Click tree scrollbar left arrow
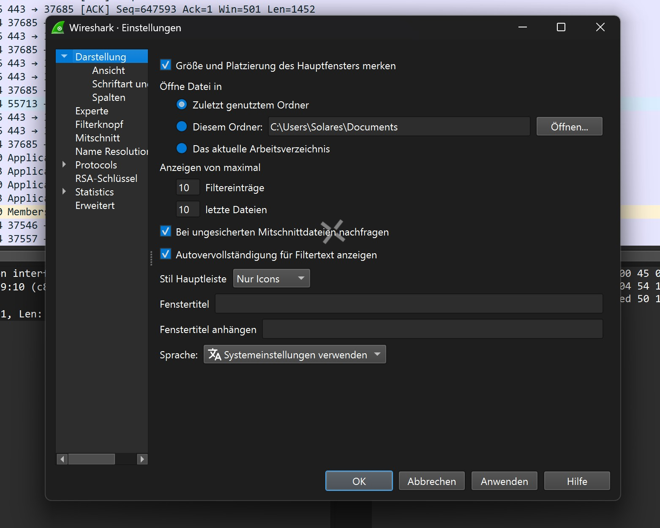660x528 pixels. click(x=62, y=459)
